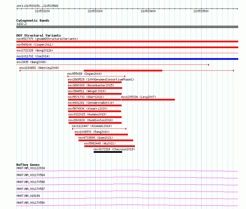Click ruler position 210533400

[x=148, y=11]
